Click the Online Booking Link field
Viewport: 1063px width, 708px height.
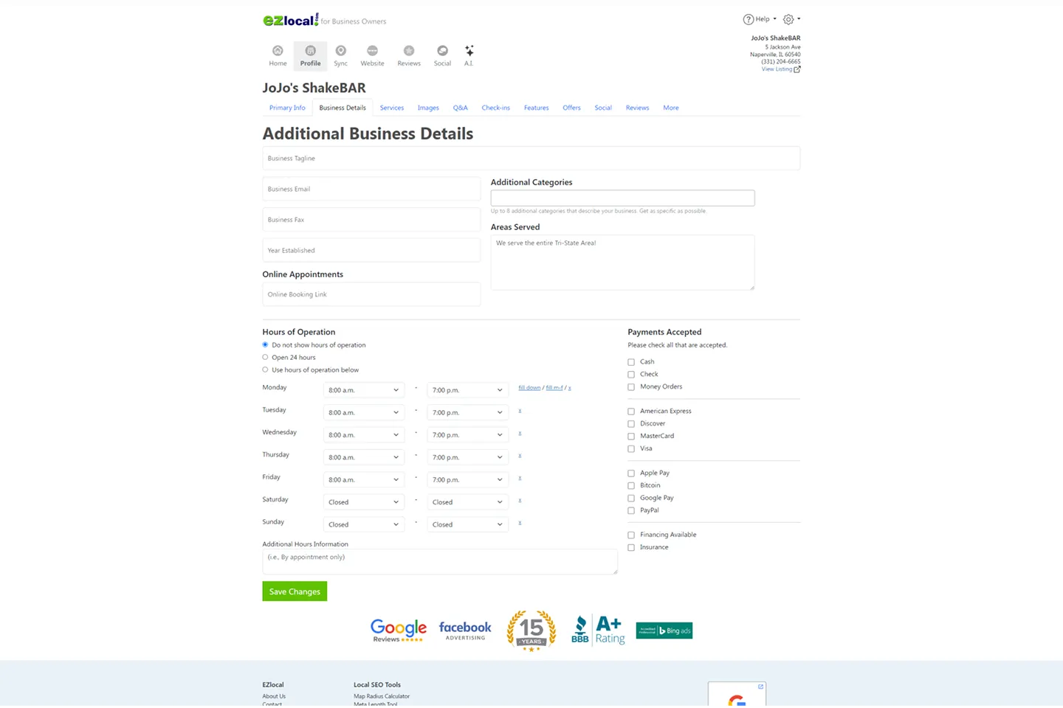pyautogui.click(x=371, y=294)
